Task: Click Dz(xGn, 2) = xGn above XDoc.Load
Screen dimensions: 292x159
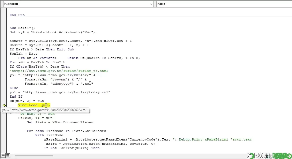Action: tap(27, 101)
